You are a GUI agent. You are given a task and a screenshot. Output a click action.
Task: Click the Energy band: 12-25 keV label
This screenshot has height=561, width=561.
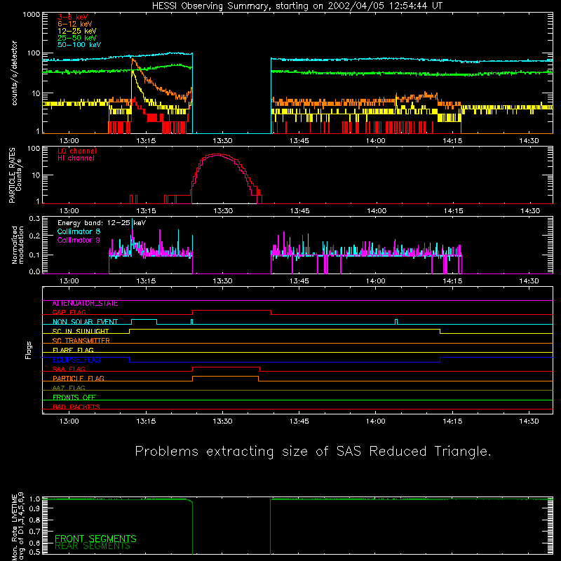102,223
